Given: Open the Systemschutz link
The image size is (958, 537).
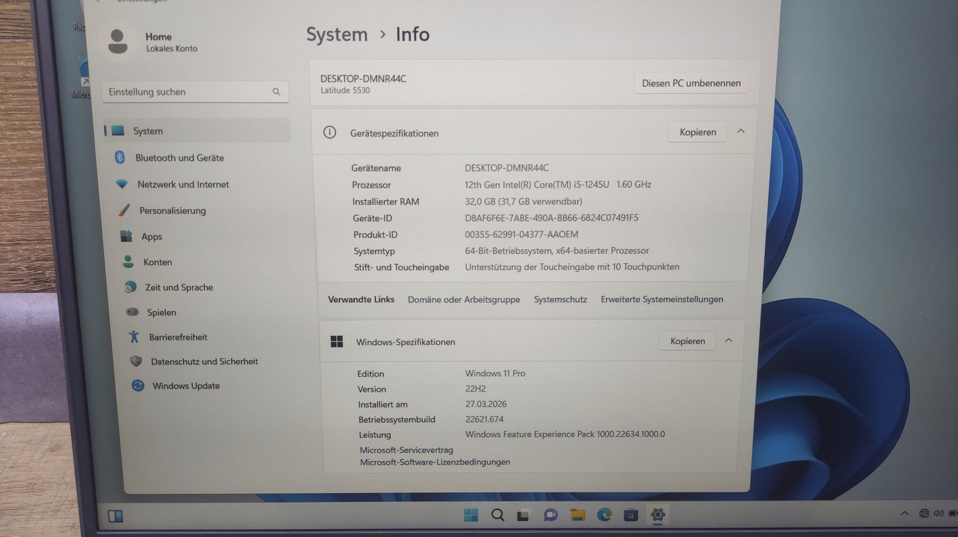Looking at the screenshot, I should click(560, 299).
